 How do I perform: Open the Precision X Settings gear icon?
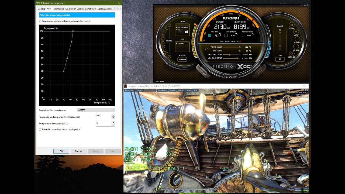[292, 53]
